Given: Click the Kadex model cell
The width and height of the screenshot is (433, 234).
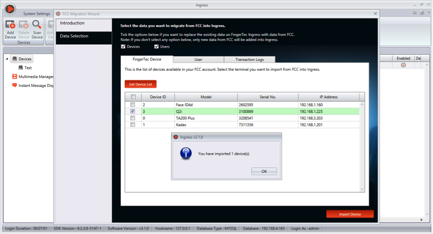Looking at the screenshot, I should click(206, 125).
